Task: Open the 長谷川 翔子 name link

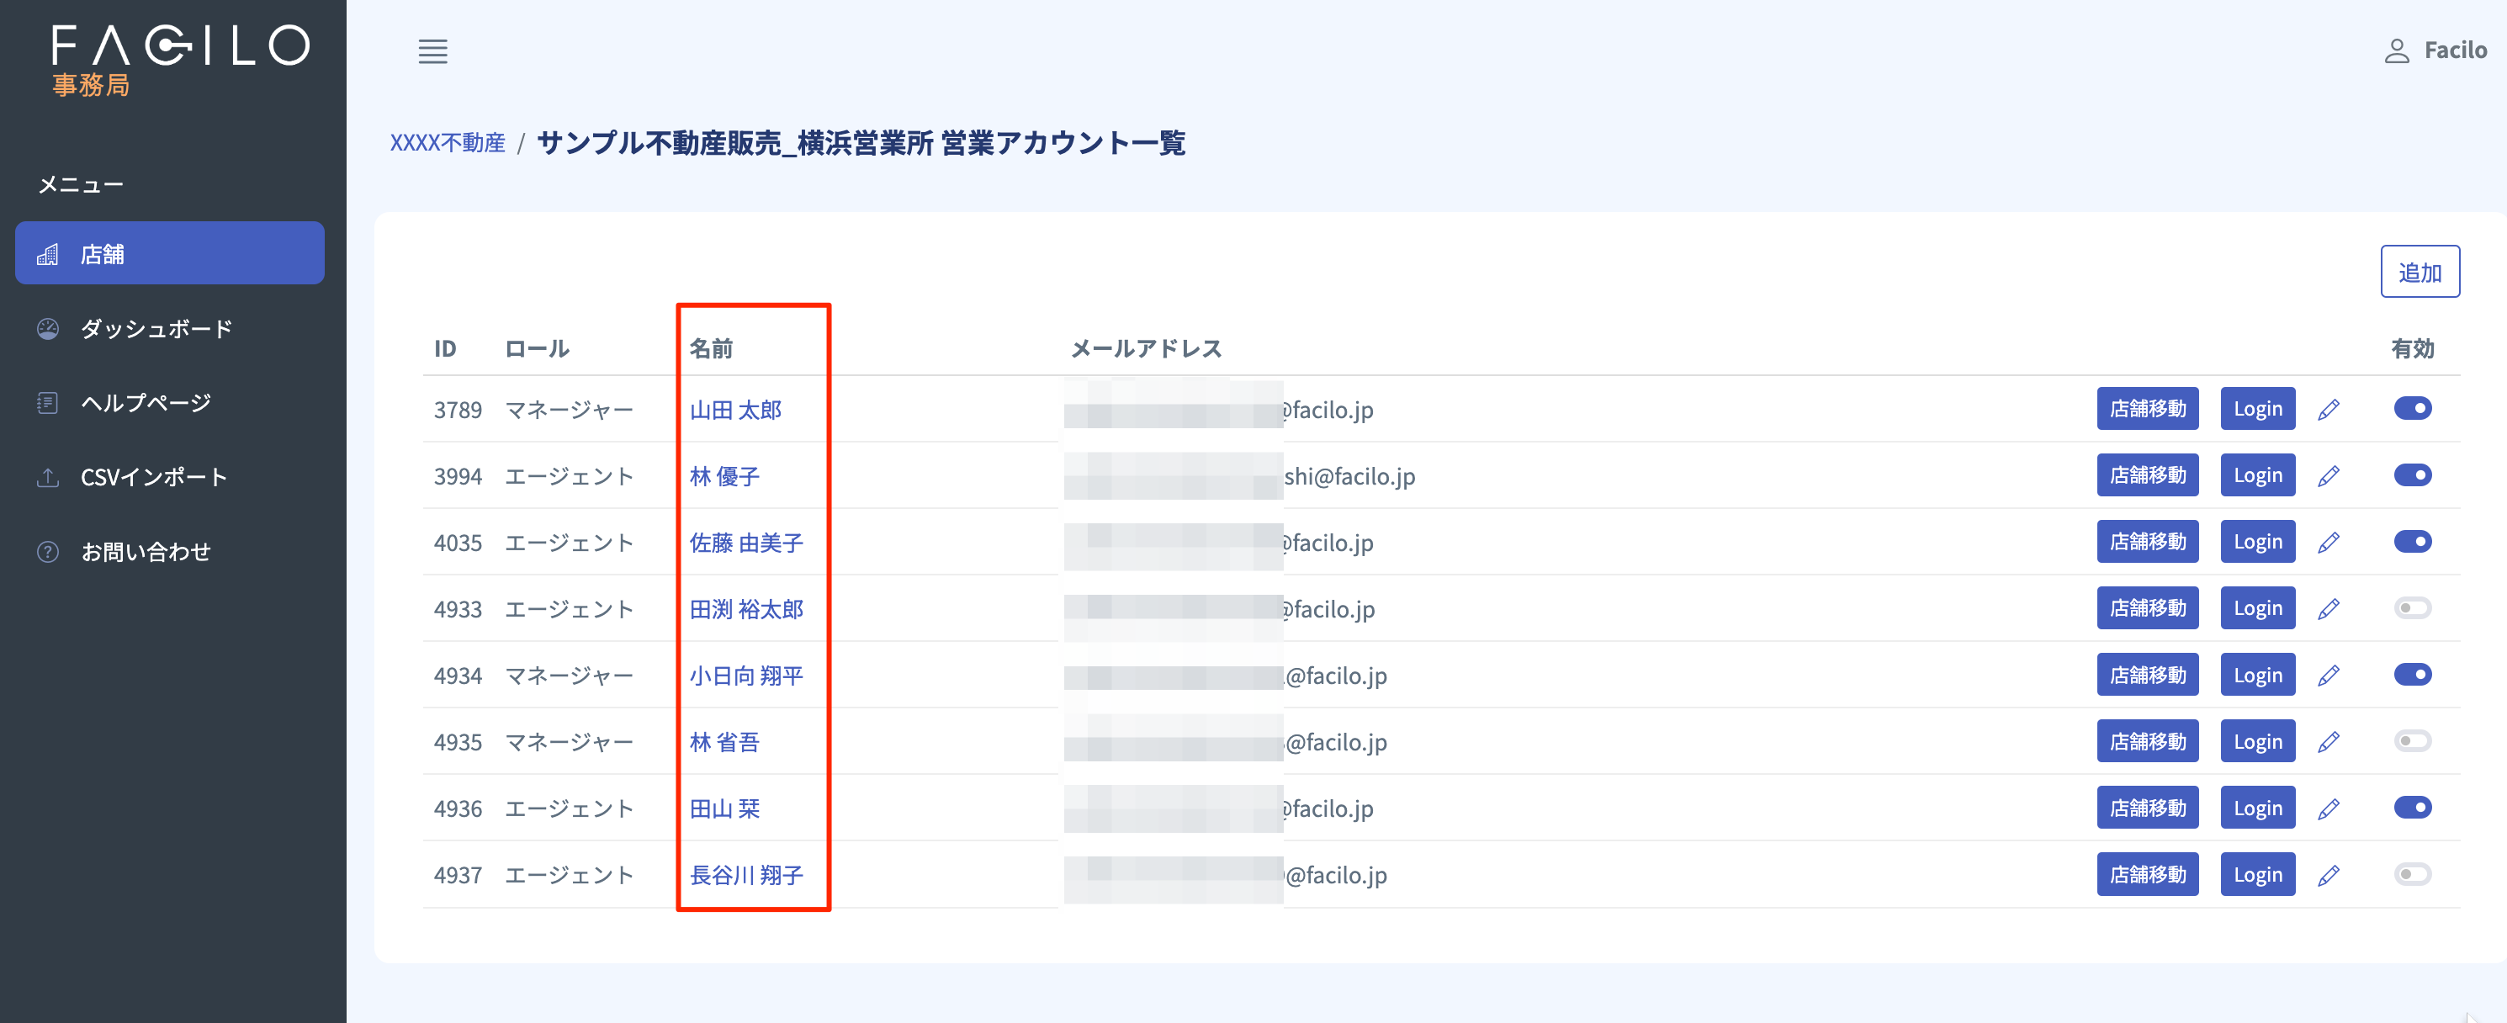Action: pos(746,875)
